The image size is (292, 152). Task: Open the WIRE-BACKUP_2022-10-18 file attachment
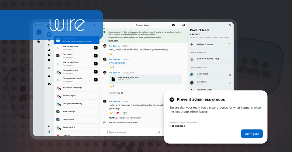(x=145, y=79)
